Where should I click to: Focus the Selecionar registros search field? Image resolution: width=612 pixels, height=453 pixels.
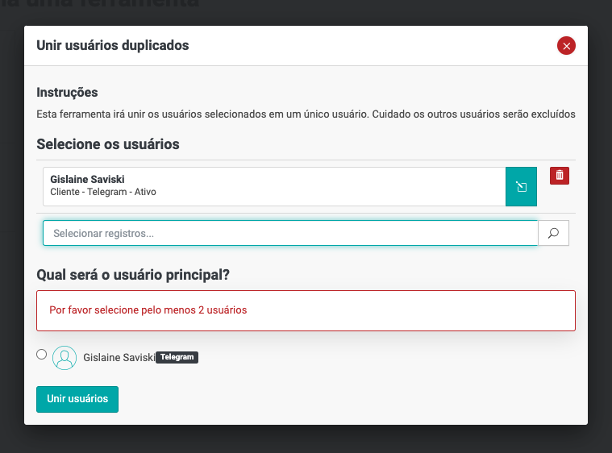tap(290, 233)
